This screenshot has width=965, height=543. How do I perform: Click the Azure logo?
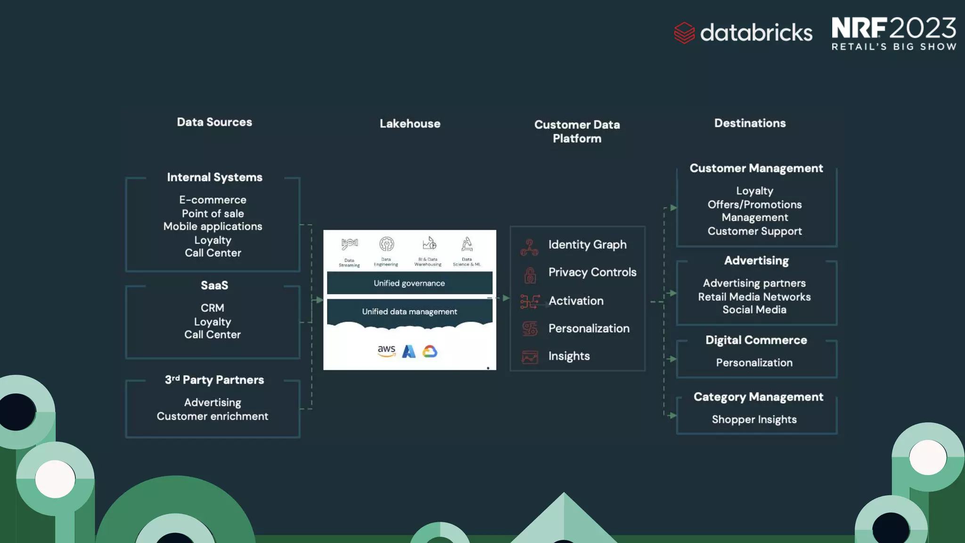click(409, 352)
